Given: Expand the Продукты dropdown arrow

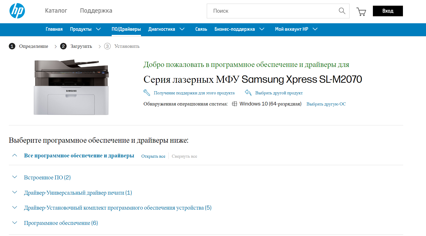Looking at the screenshot, I should (x=98, y=29).
